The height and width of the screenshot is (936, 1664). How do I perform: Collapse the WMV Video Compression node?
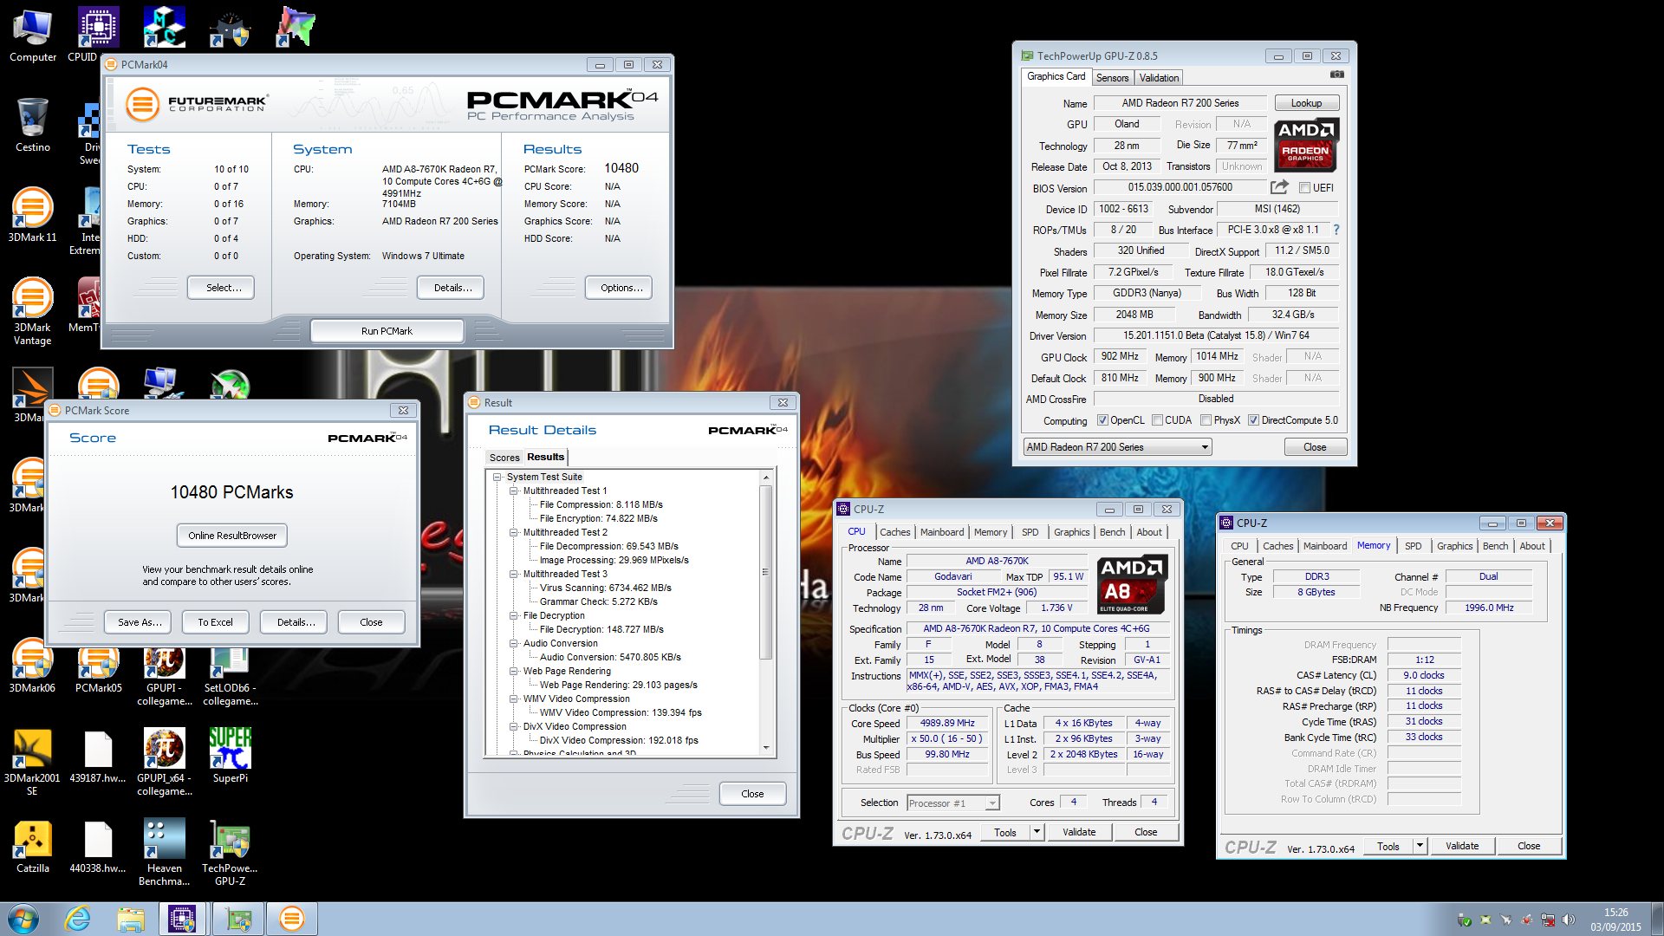click(514, 699)
